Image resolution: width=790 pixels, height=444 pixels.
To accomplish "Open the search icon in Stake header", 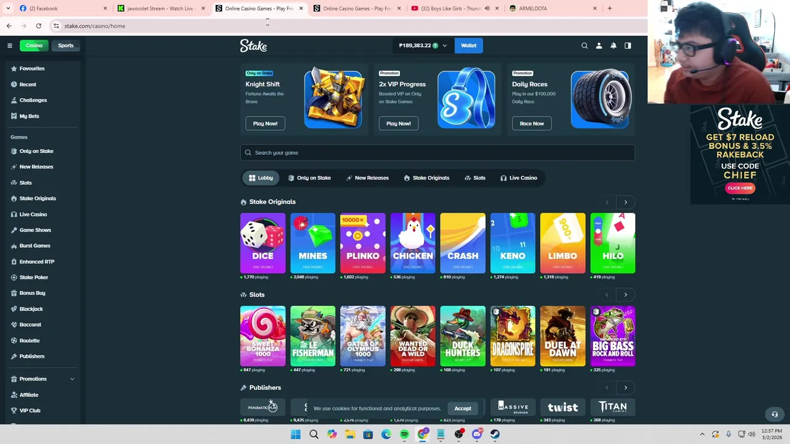I will (x=584, y=46).
